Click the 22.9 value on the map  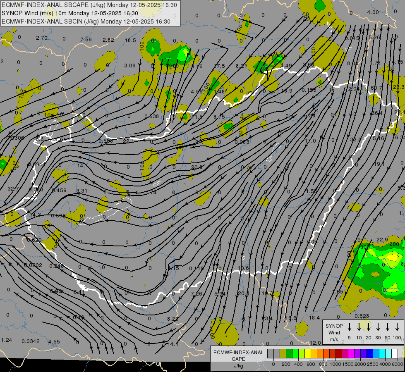coord(382,240)
